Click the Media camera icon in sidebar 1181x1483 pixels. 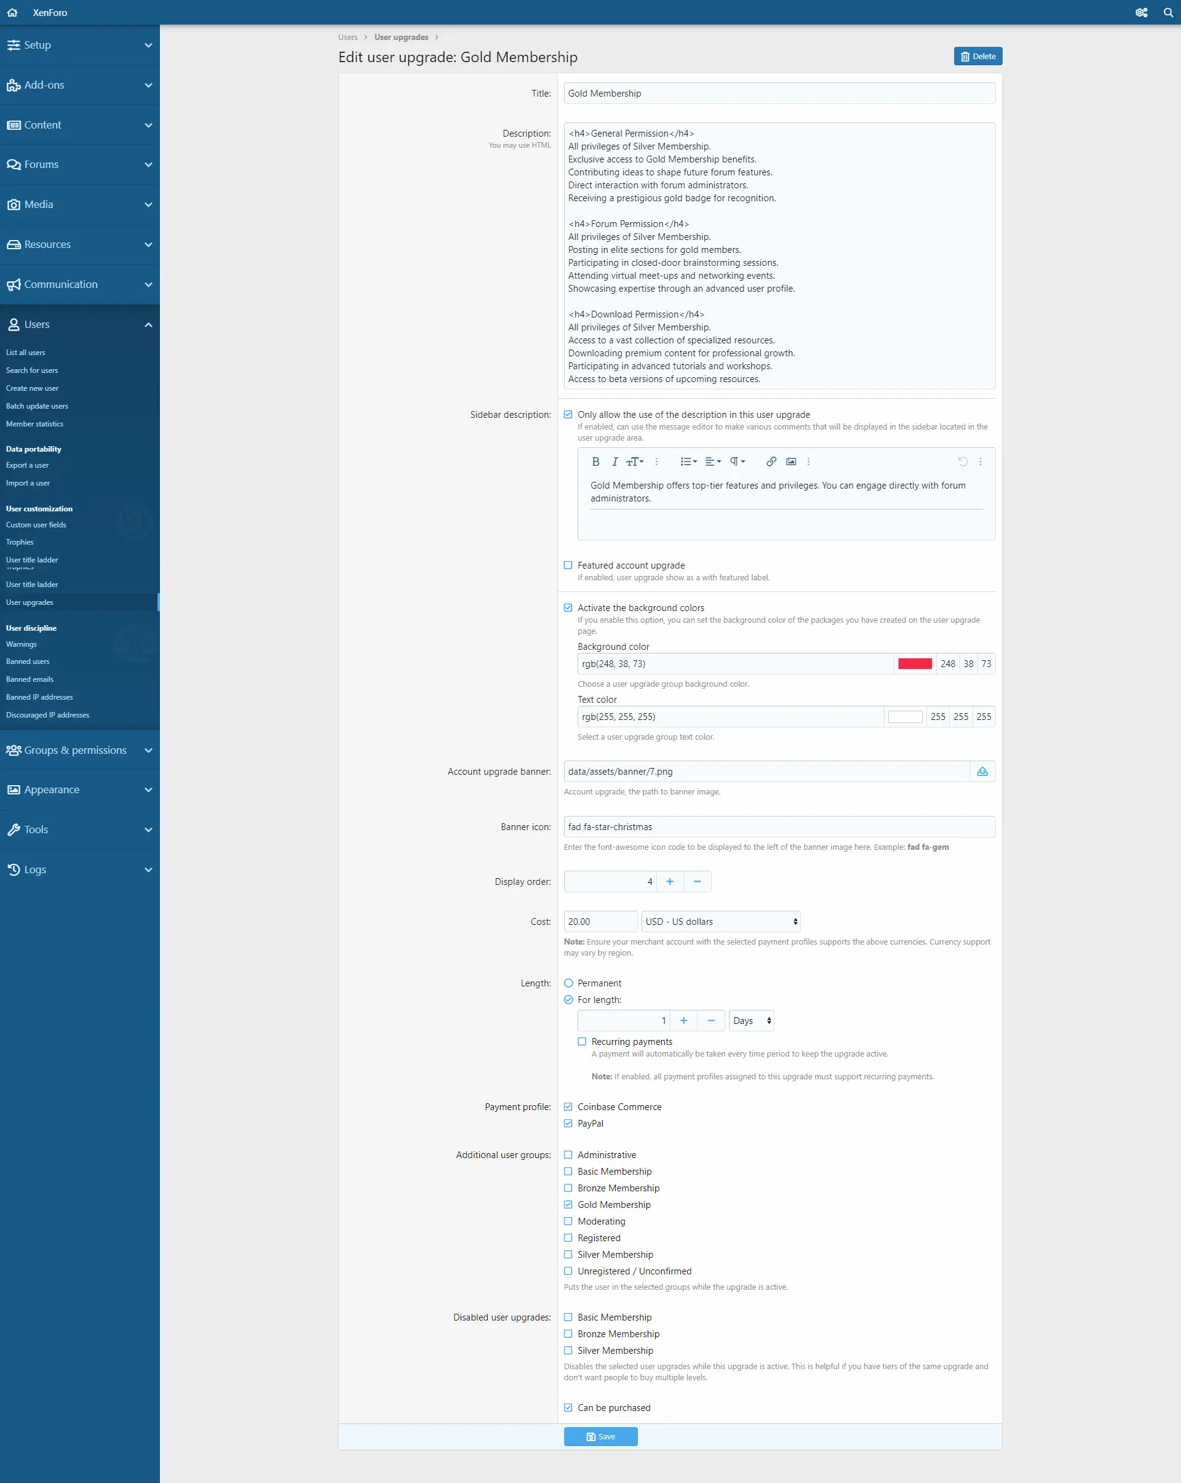click(x=13, y=204)
